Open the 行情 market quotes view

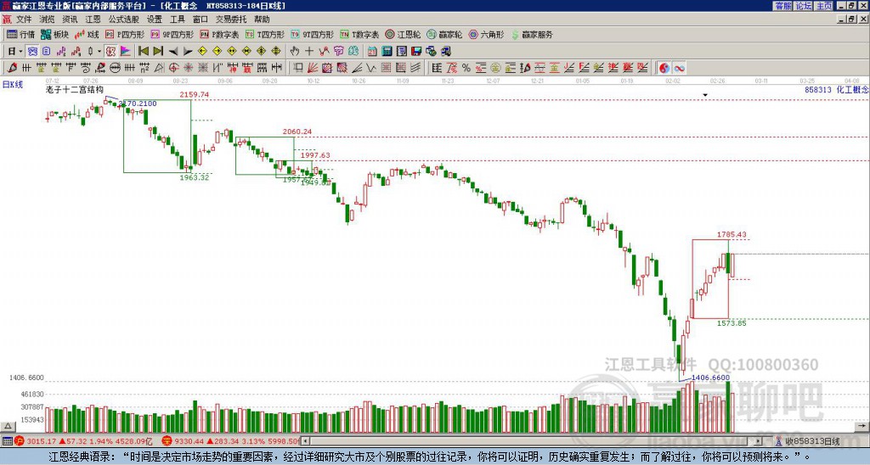pos(20,34)
